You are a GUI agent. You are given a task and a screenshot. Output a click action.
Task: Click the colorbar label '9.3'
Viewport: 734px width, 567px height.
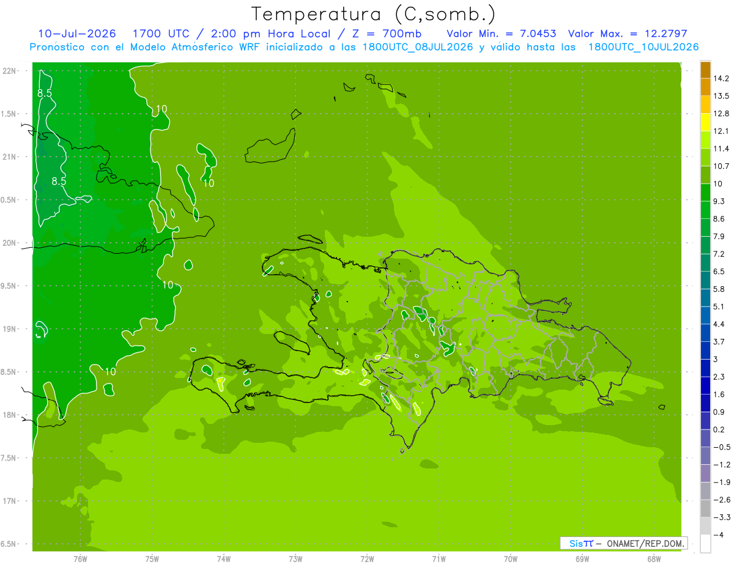click(x=719, y=201)
